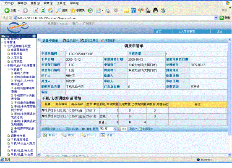Click the QQ penguin toolbar icon

(155, 11)
